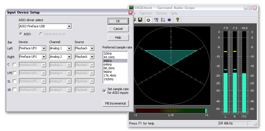Click the blue settings bug icon
Viewport: 265px width, 131px height.
click(x=169, y=20)
